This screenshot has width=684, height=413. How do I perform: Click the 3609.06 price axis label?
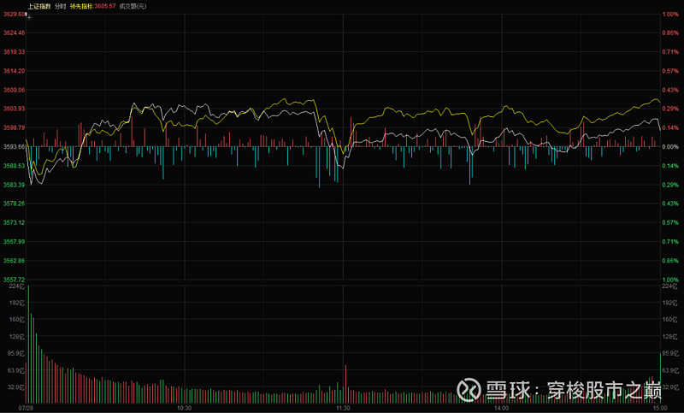click(14, 90)
